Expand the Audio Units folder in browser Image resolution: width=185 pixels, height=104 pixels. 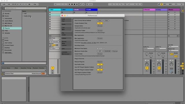click(x=23, y=16)
